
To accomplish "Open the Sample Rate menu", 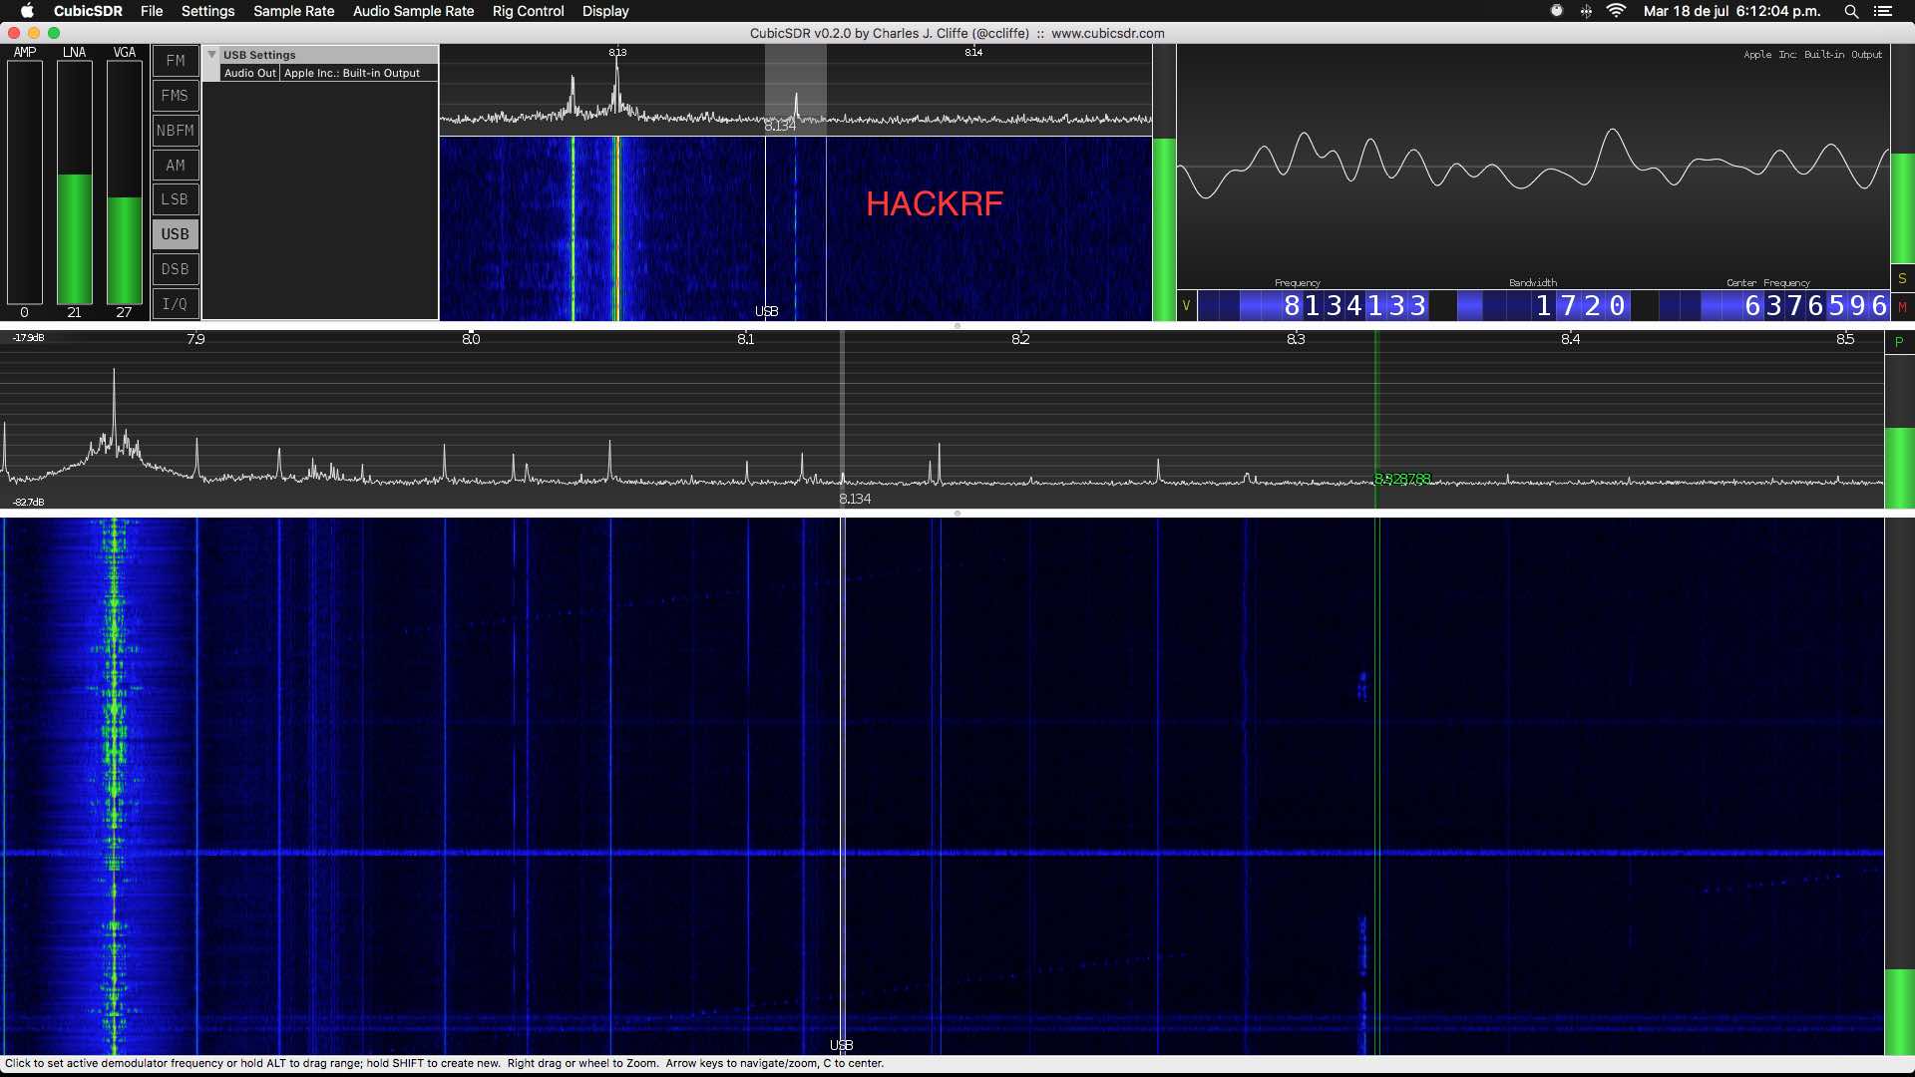I will [x=293, y=11].
